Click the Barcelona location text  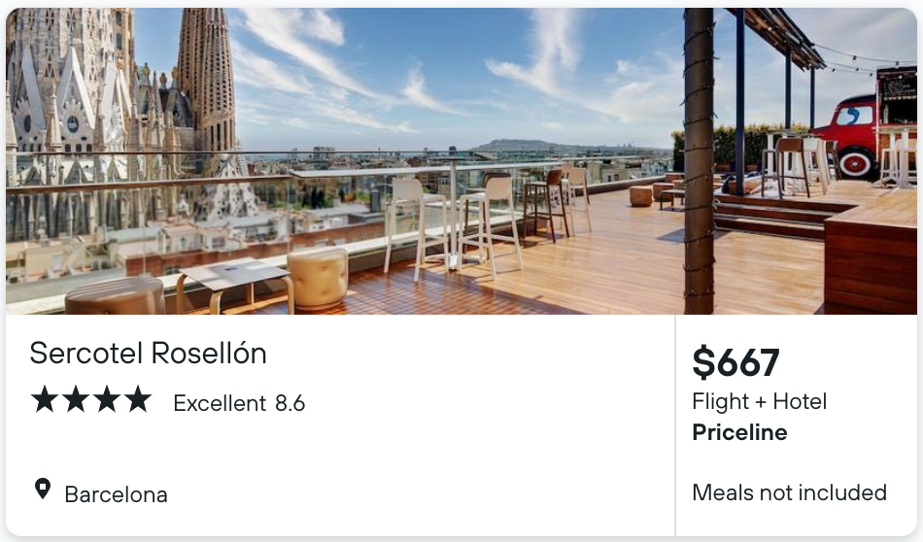click(116, 495)
